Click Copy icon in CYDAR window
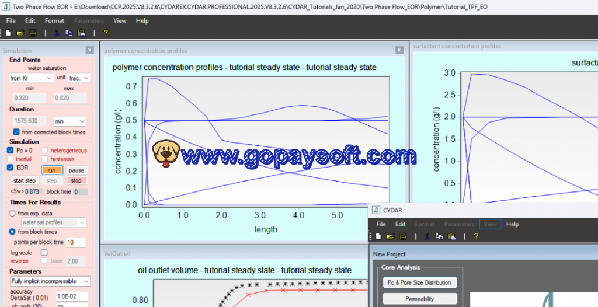 point(439,236)
